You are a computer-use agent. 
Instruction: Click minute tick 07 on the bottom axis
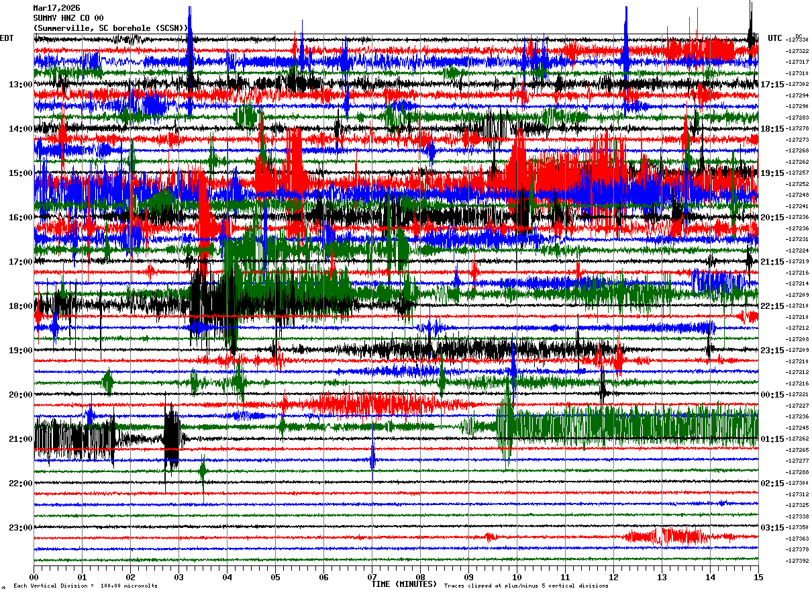(x=372, y=577)
